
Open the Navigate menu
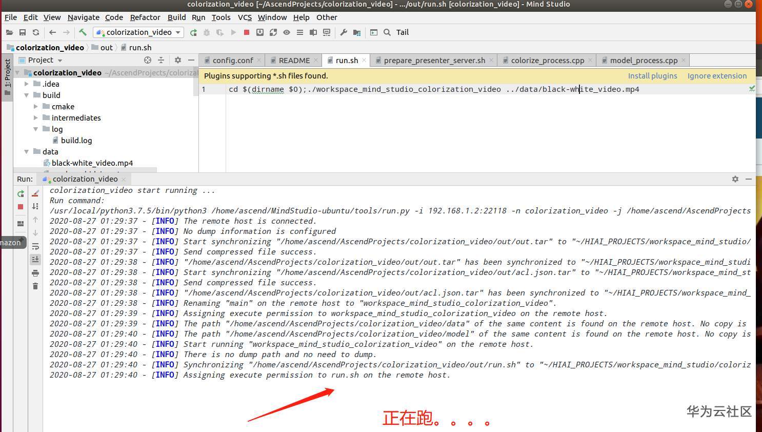click(84, 17)
